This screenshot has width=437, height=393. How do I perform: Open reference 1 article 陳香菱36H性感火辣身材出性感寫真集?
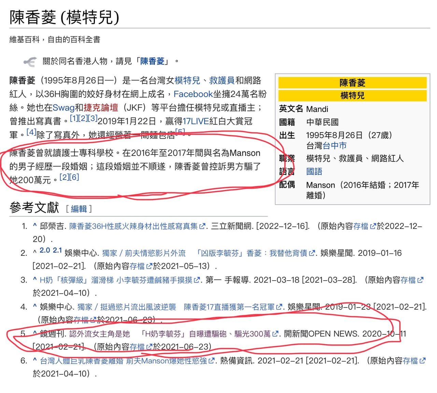click(133, 226)
